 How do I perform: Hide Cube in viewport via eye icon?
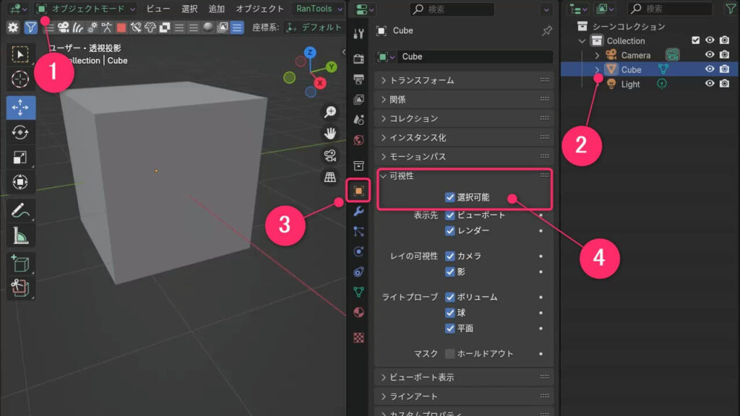coord(710,69)
